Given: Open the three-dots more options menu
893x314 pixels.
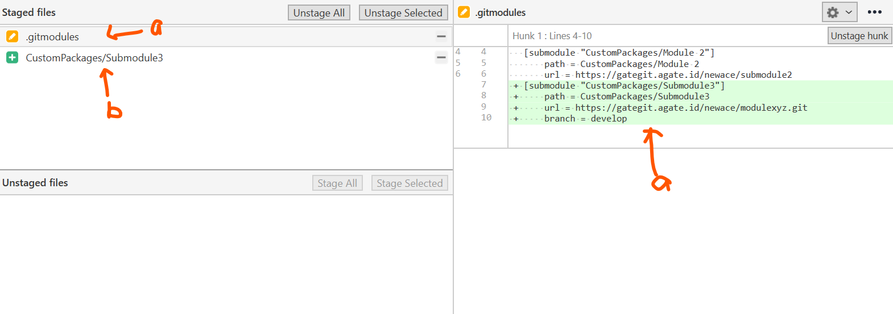Looking at the screenshot, I should [x=874, y=12].
